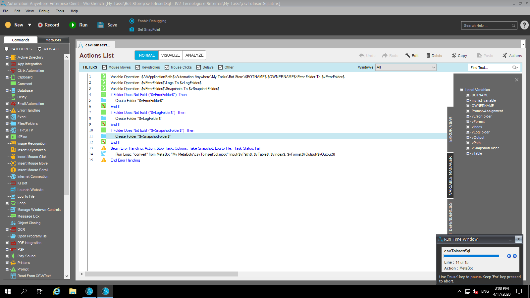Viewport: 530px width, 298px height.
Task: Select the Play Sound speaker icon
Action: (x=13, y=256)
